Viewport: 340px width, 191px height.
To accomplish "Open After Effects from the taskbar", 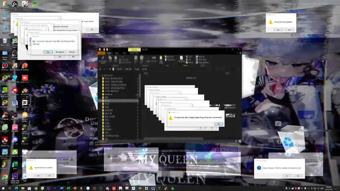I will [x=49, y=188].
